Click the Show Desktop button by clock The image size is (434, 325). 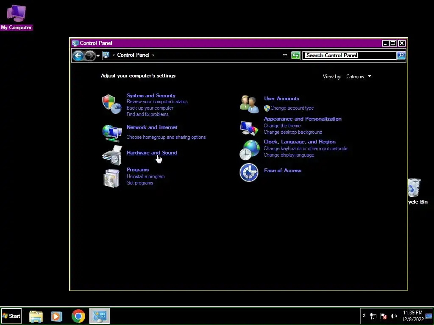429,316
